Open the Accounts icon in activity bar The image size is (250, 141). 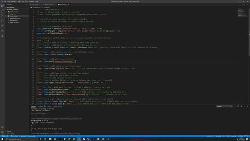pyautogui.click(x=2, y=127)
